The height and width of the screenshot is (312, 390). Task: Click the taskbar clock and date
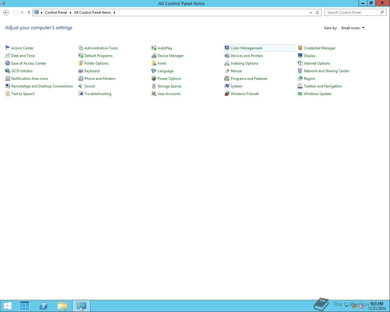coord(377,306)
